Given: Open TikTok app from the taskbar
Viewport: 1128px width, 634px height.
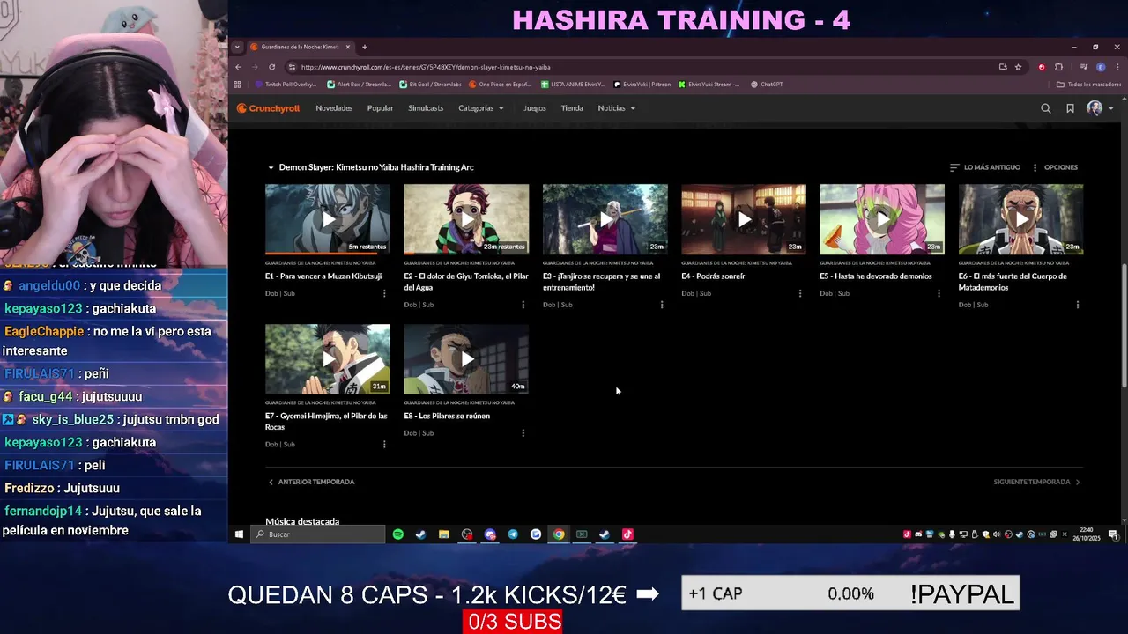Looking at the screenshot, I should [x=627, y=534].
